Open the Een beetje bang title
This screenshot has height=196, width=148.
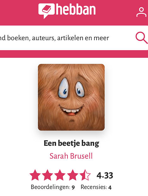point(71,143)
